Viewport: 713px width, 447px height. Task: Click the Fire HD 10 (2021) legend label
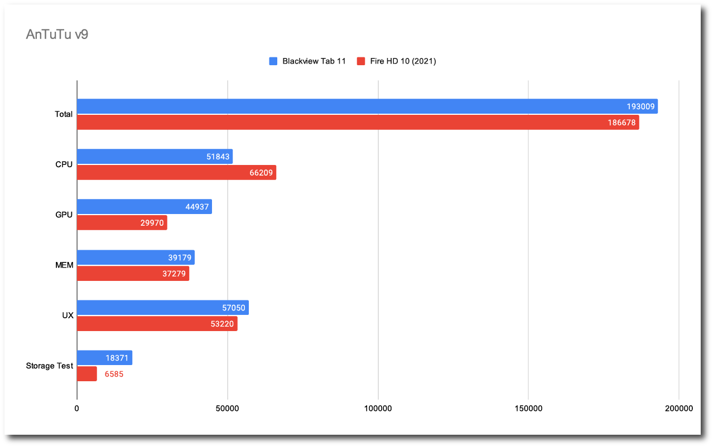[x=403, y=61]
